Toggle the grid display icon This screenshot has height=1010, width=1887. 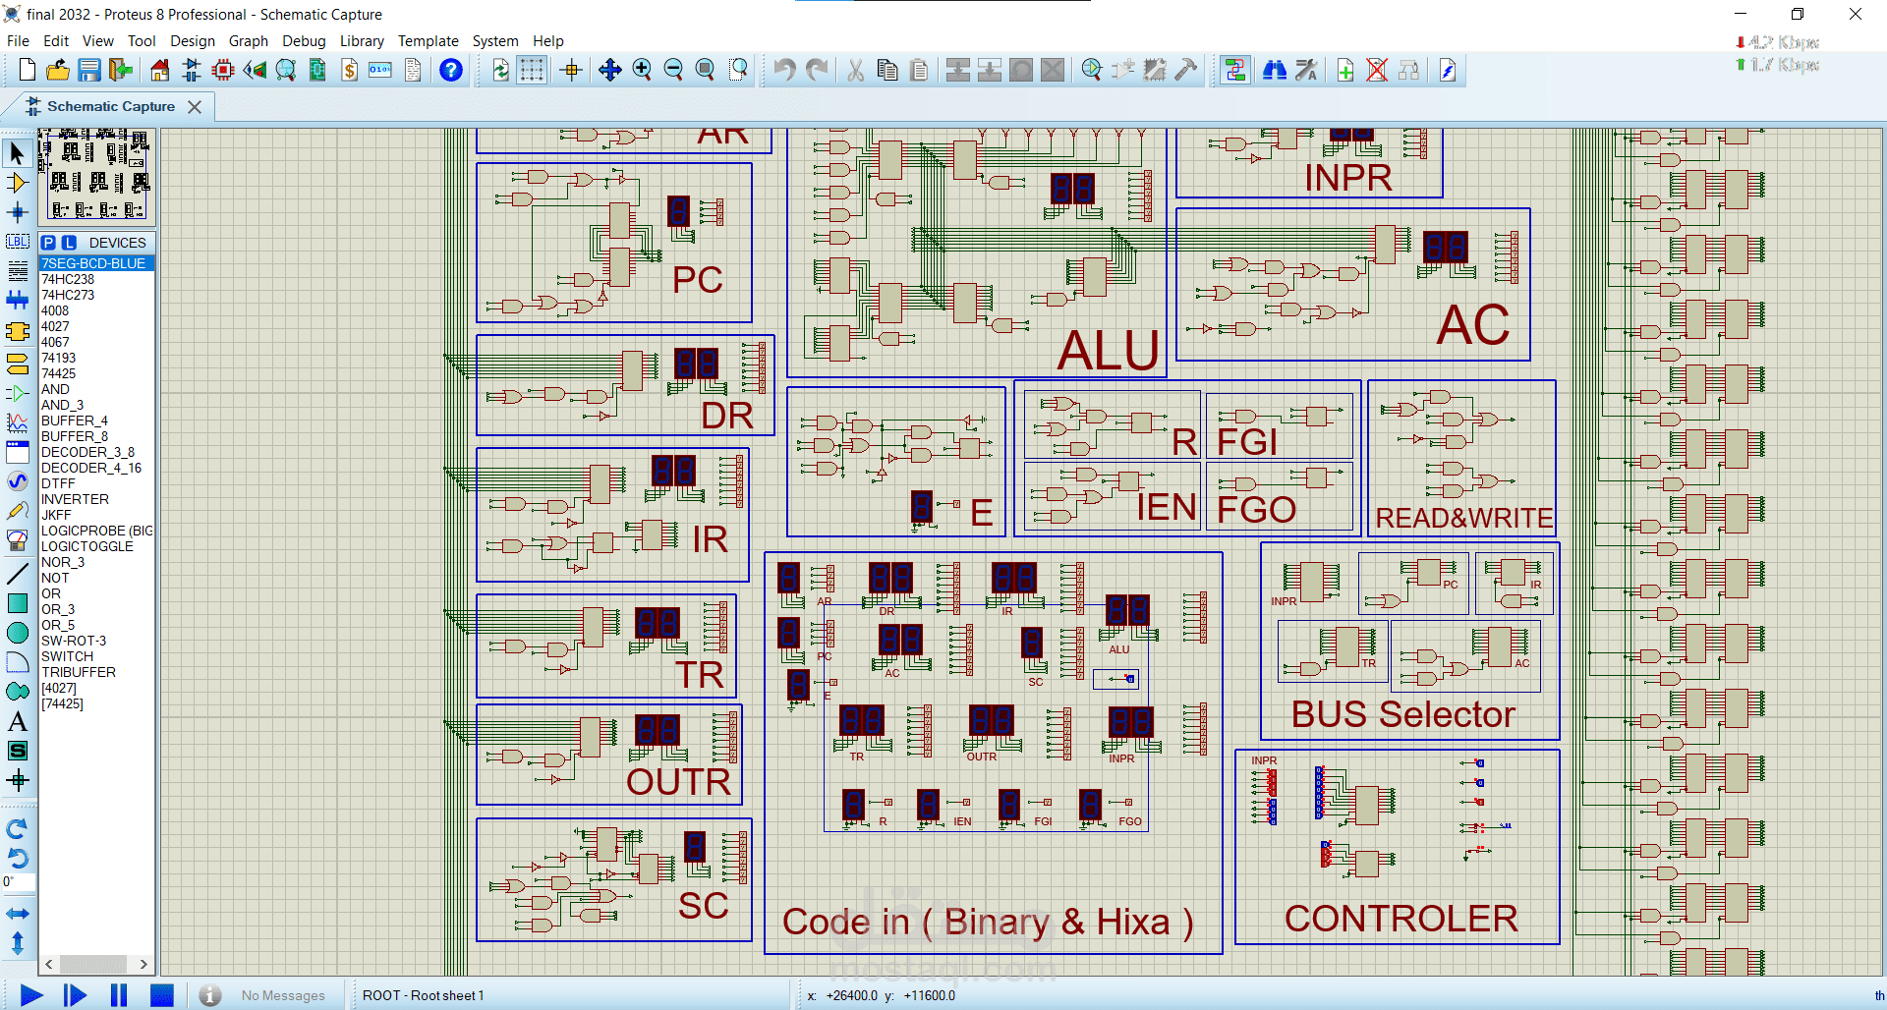pos(532,70)
